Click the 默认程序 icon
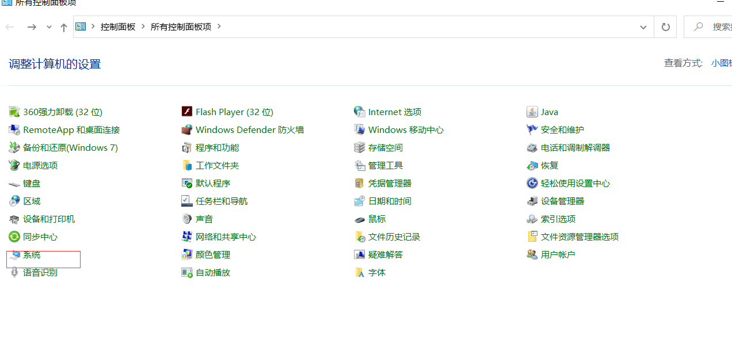Image resolution: width=732 pixels, height=343 pixels. coord(187,183)
